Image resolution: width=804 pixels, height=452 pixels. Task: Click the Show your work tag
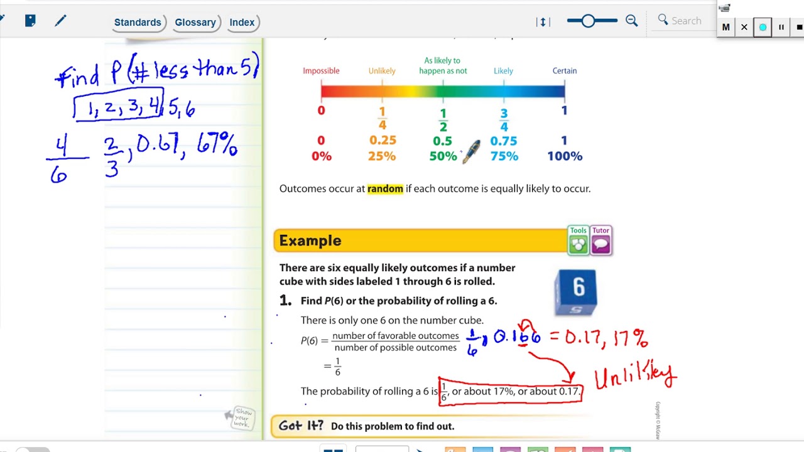pos(241,417)
